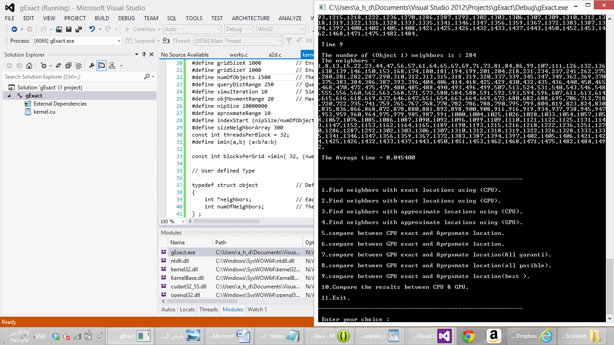The height and width of the screenshot is (345, 614).
Task: Click the Undo arrow icon
Action: pos(92,29)
